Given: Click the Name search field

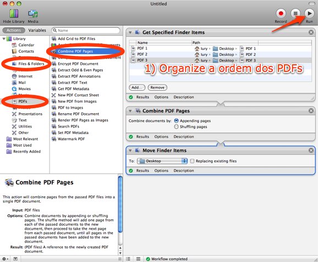Looking at the screenshot, I should coord(86,30).
